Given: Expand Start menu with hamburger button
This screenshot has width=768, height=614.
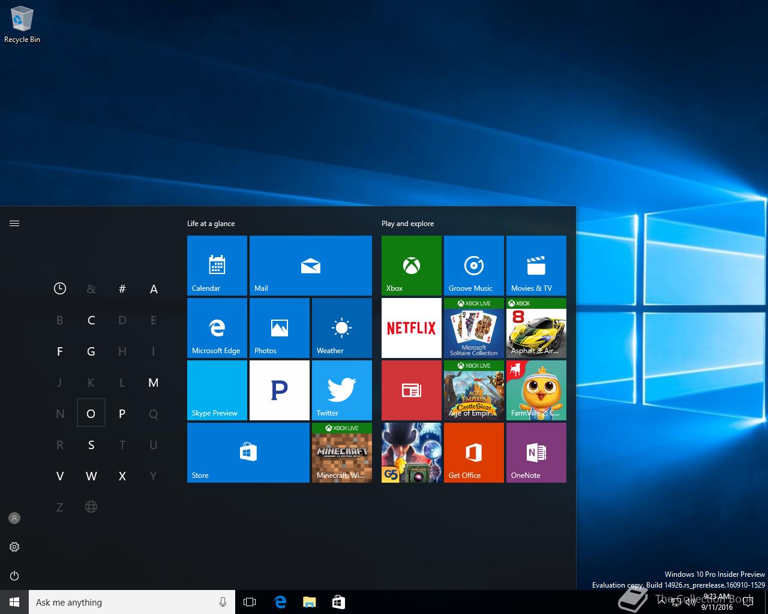Looking at the screenshot, I should click(14, 224).
